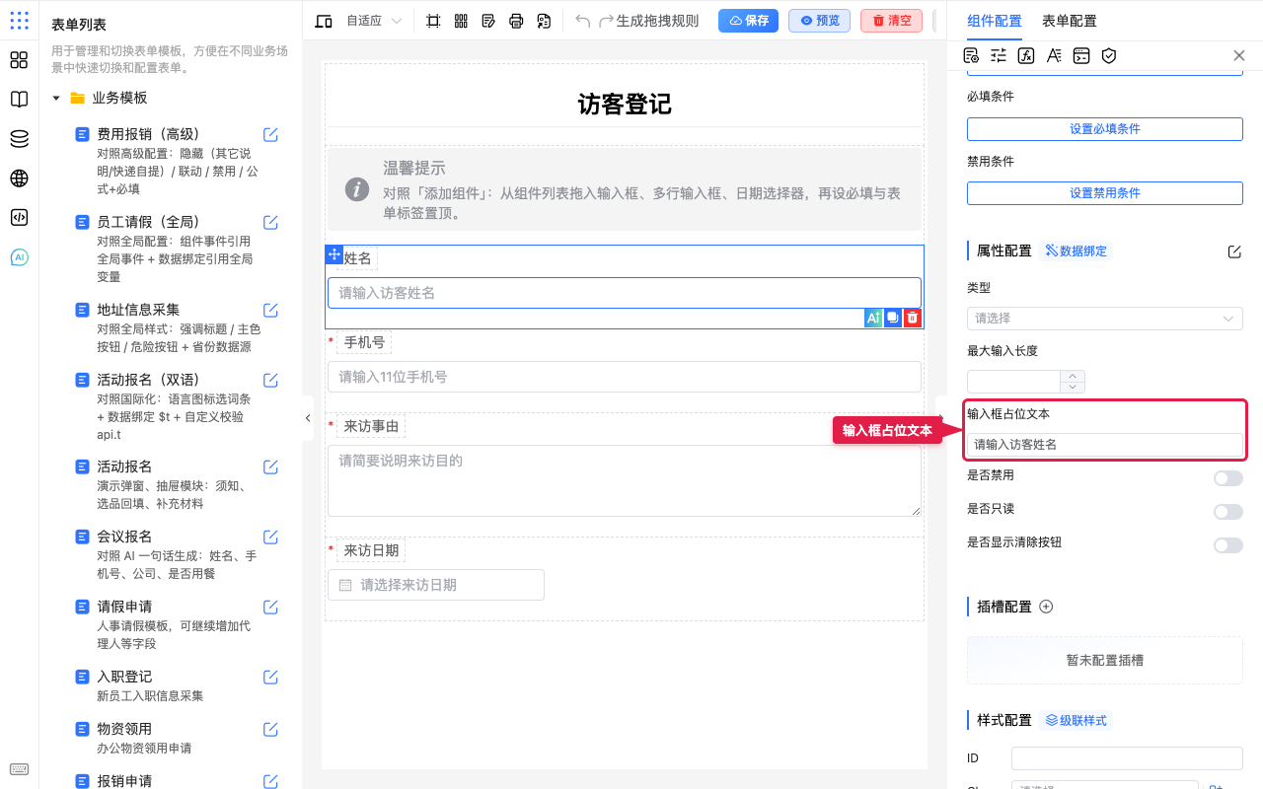Open the terminal events icon in config panel
The width and height of the screenshot is (1263, 789).
tap(1081, 56)
